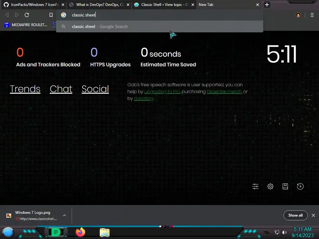Switch to Classic Shell View topic tab
Screen dimensions: 319x239
pos(164,4)
